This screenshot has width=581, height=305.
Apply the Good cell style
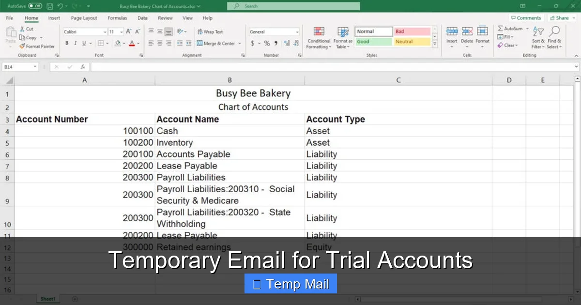pos(374,42)
